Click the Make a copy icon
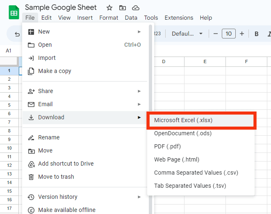This screenshot has width=271, height=214. [31, 71]
